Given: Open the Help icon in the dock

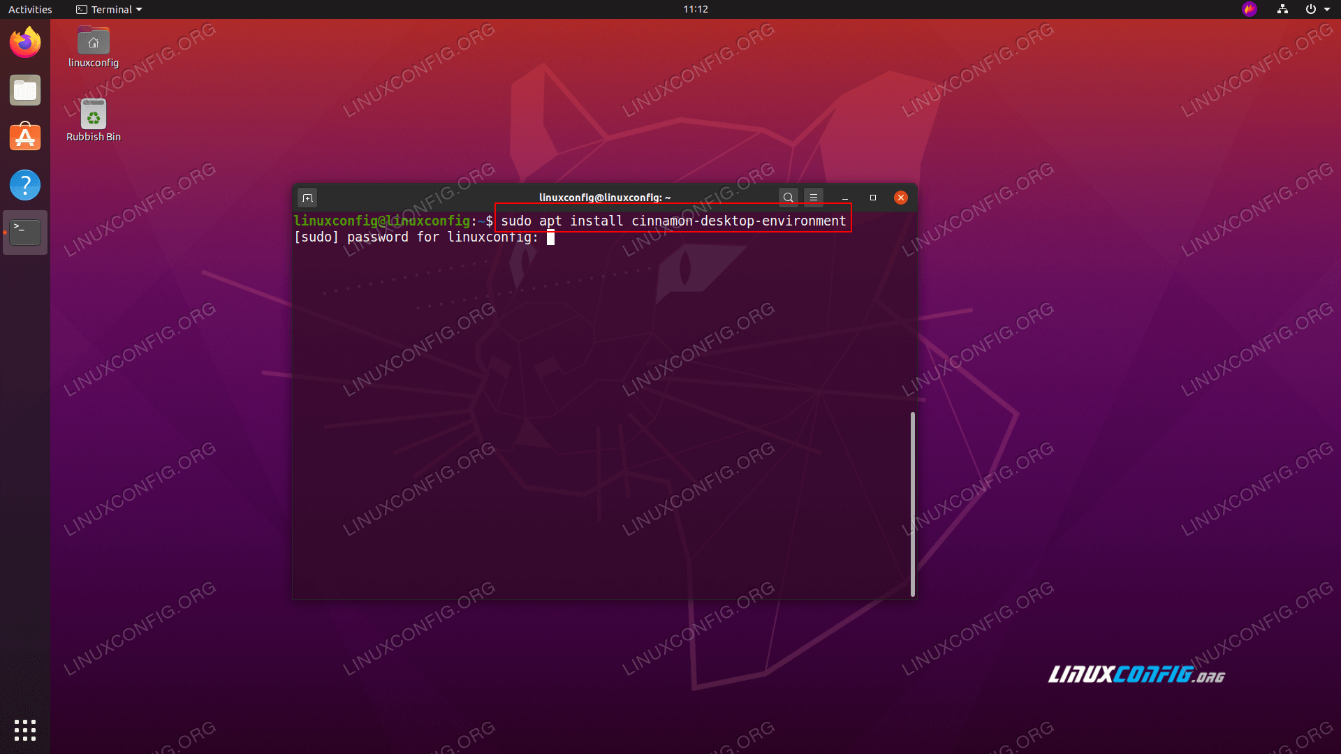Looking at the screenshot, I should [x=25, y=185].
